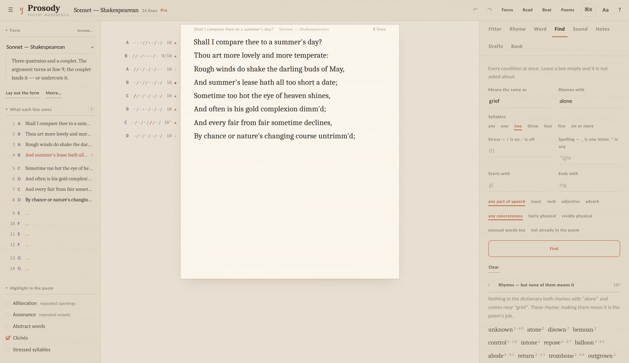The height and width of the screenshot is (363, 629).
Task: Choose 'fairly physical' concreteness
Action: pyautogui.click(x=542, y=216)
